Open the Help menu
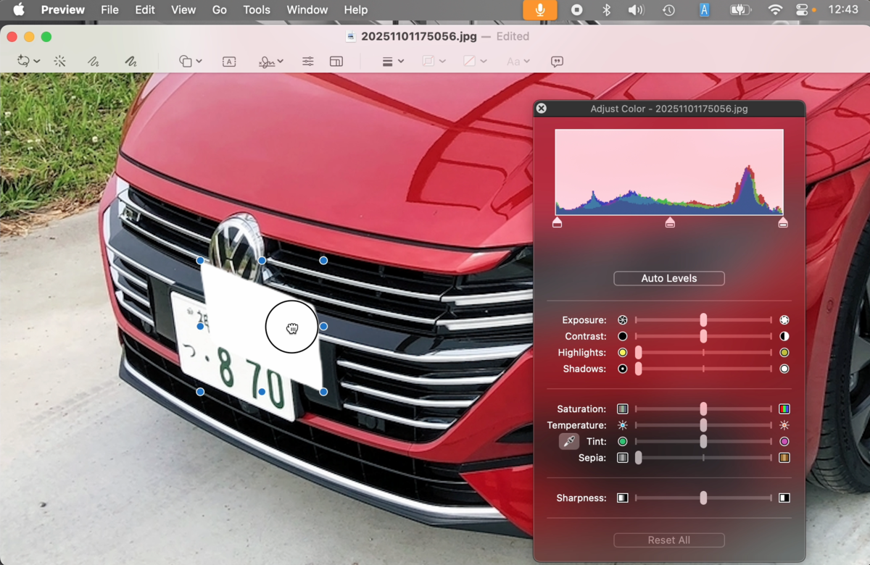The image size is (870, 565). [x=355, y=10]
